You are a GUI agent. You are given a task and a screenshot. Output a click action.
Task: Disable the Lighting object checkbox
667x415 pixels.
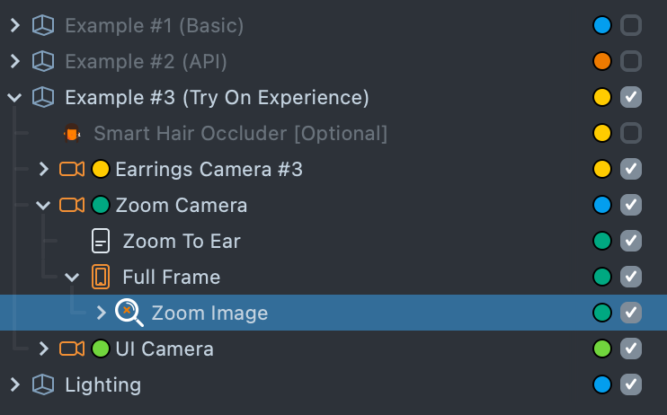pos(631,384)
